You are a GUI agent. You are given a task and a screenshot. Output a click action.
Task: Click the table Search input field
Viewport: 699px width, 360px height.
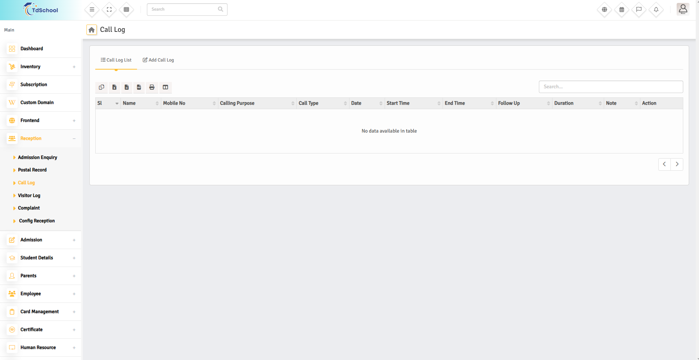pyautogui.click(x=610, y=87)
